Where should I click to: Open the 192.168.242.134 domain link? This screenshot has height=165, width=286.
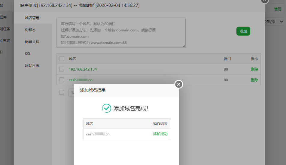point(83,69)
